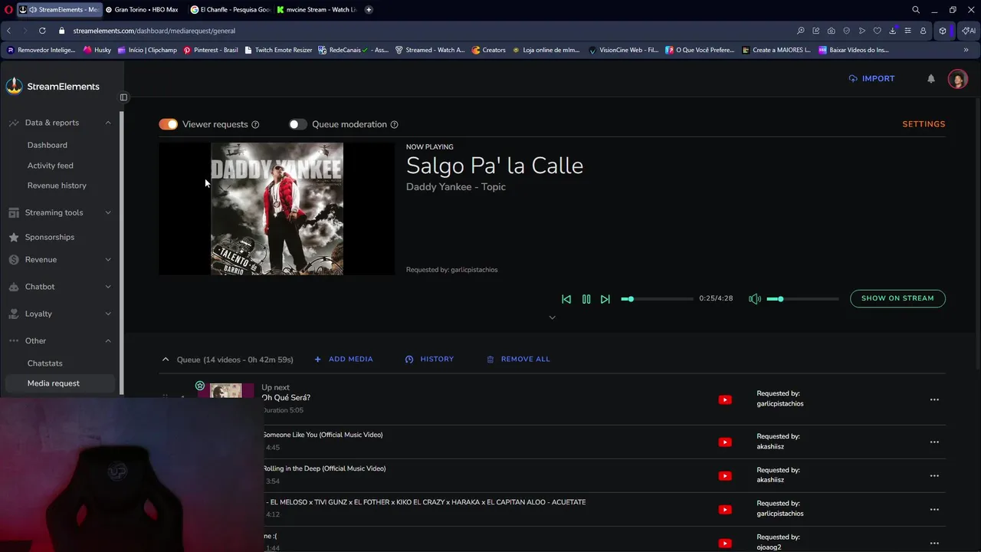This screenshot has height=552, width=981.
Task: Open options for Someone Like You row
Action: click(934, 442)
